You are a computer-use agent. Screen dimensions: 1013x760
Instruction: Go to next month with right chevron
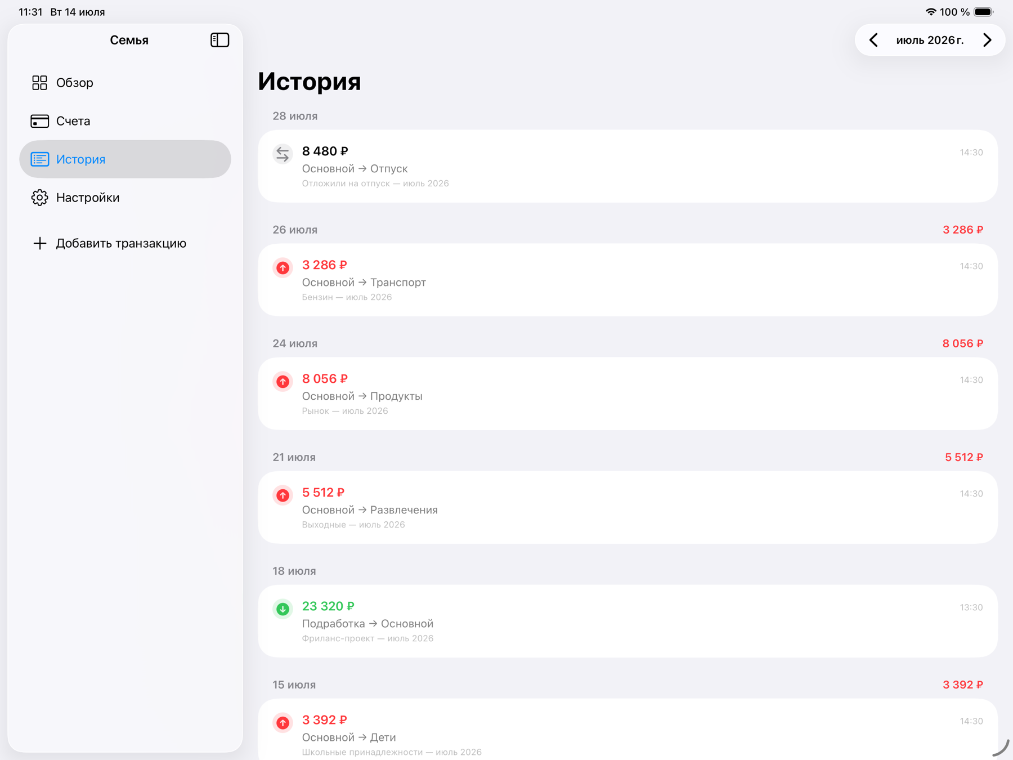tap(987, 40)
